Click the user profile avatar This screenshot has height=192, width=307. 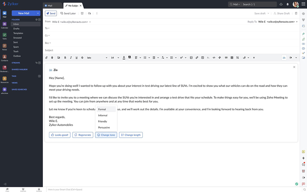click(295, 4)
